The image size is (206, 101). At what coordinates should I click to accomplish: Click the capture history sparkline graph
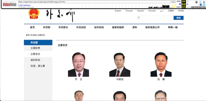click(129, 6)
